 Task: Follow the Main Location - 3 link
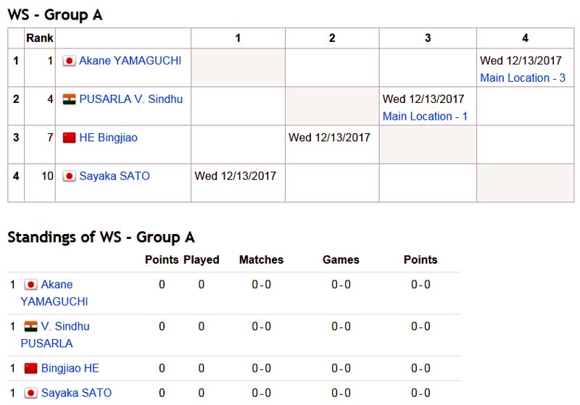click(523, 78)
